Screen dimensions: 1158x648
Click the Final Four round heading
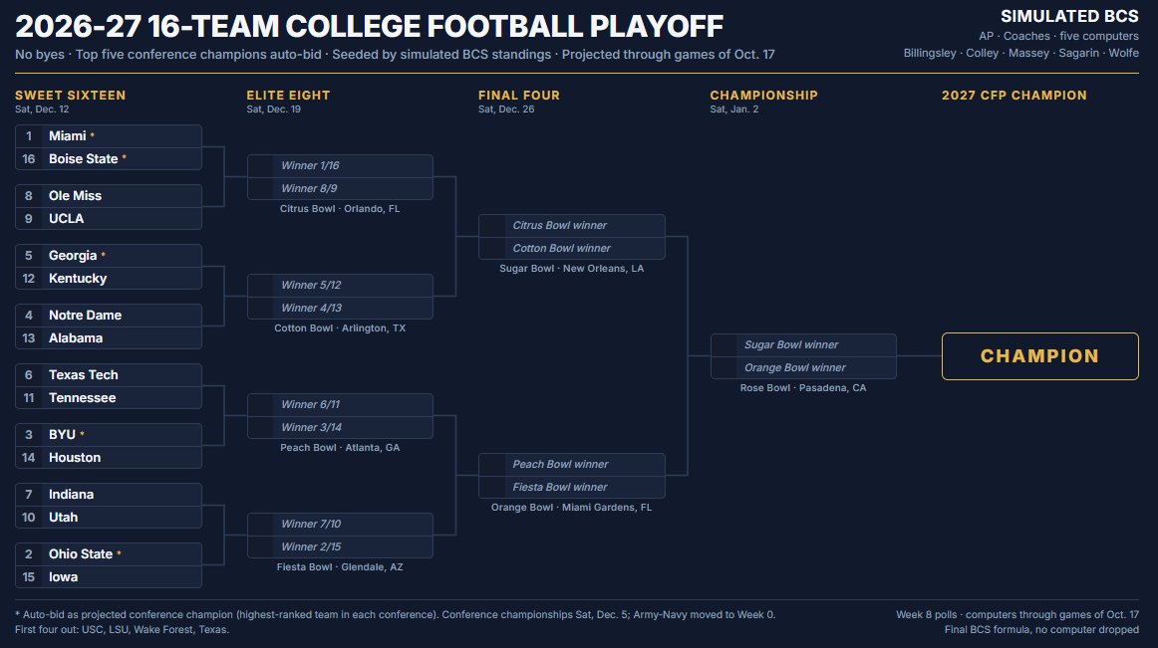[x=519, y=96]
